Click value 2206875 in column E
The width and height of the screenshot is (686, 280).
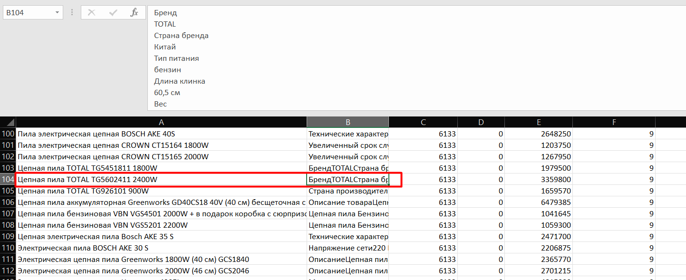point(539,248)
